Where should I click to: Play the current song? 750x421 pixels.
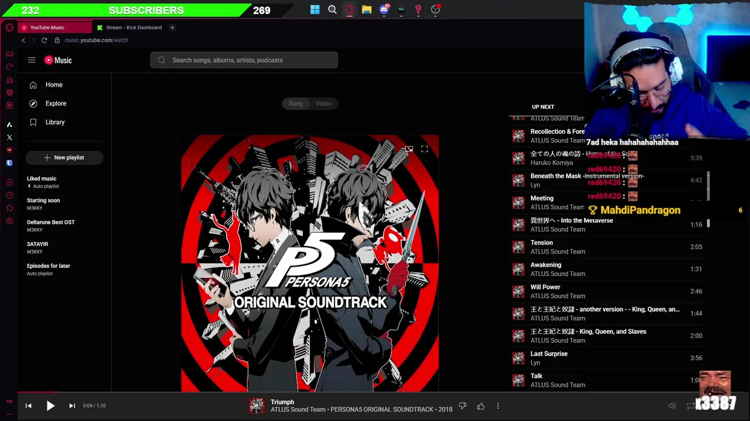[x=50, y=406]
